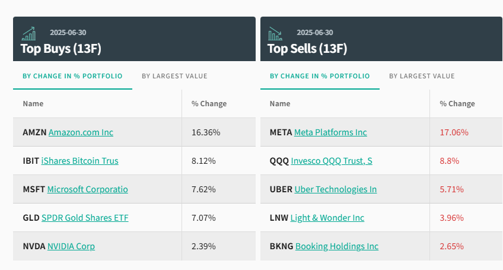Click the Top Buys % Change column header

pos(209,104)
